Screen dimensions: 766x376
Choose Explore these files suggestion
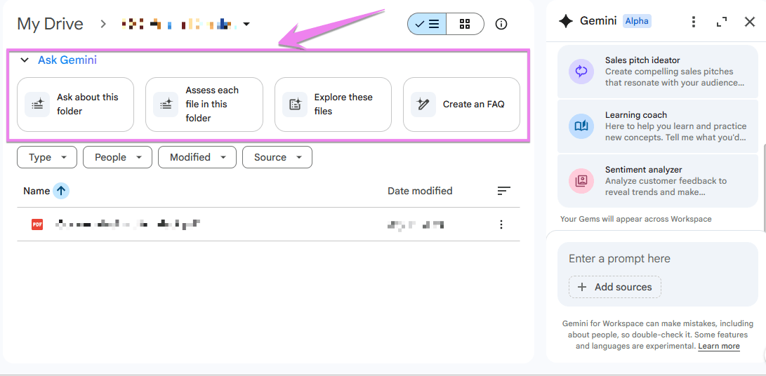pos(334,105)
